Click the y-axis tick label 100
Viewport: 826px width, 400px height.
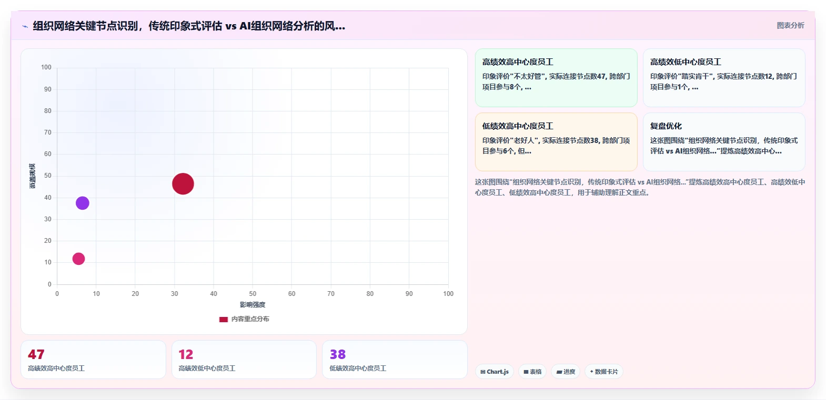(x=46, y=67)
